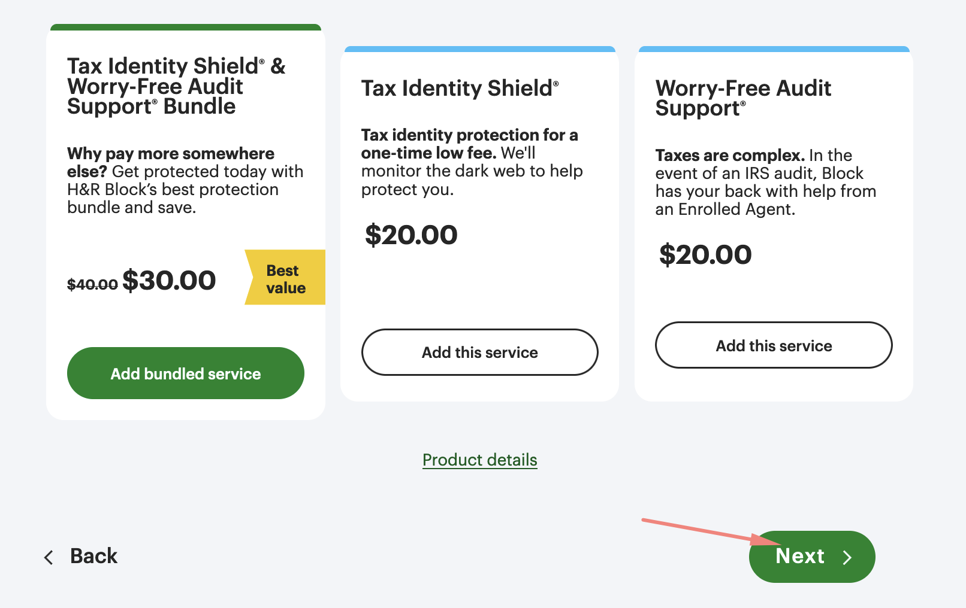Select the Tax Identity Shield card heading
This screenshot has height=608, width=966.
coord(460,88)
